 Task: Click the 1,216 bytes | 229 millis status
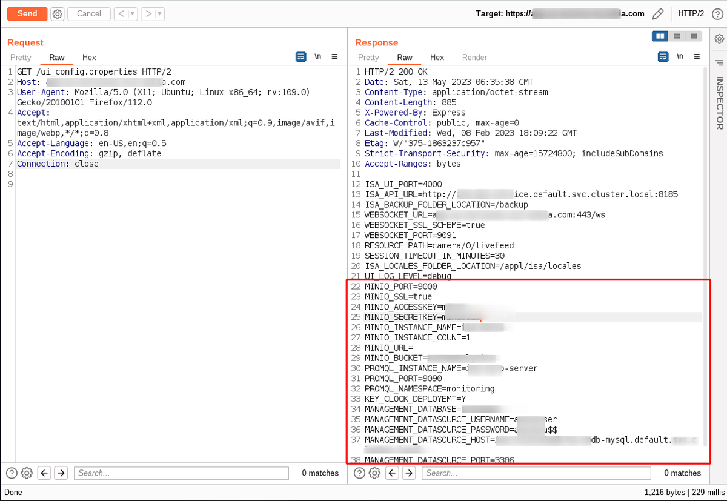click(x=683, y=493)
